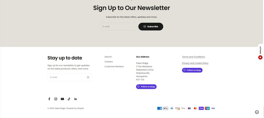Open the LinkedIn social icon

coord(76,99)
